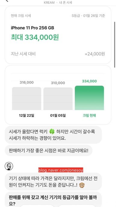Click the iPhone 11 Pro 256 GB title
Viewport: 116px width, 207px height.
coord(32,28)
